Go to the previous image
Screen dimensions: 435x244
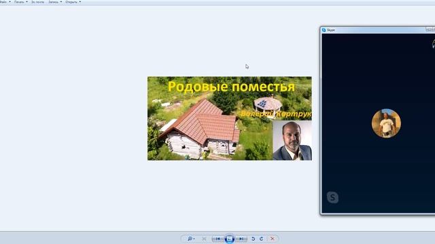(x=218, y=239)
